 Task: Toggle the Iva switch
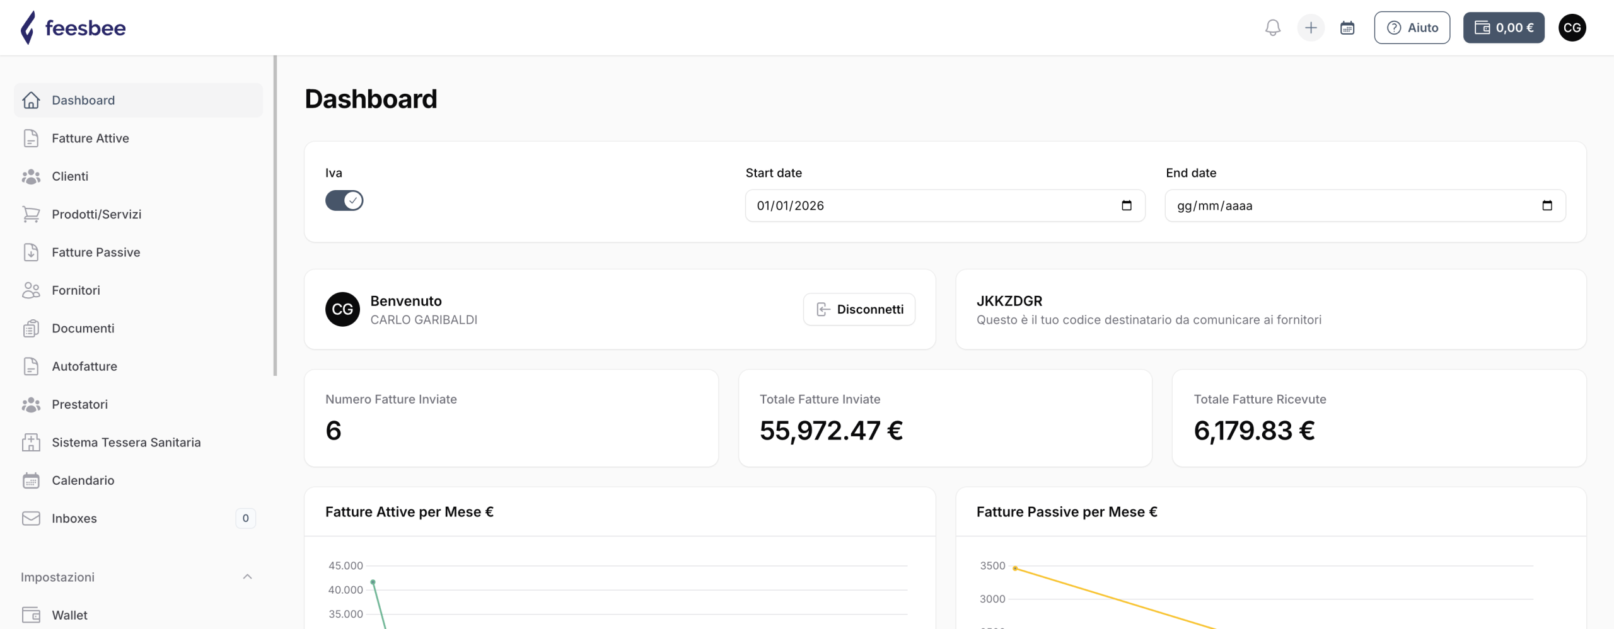point(344,201)
